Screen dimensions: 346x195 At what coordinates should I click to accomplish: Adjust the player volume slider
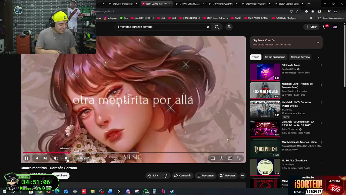64,158
